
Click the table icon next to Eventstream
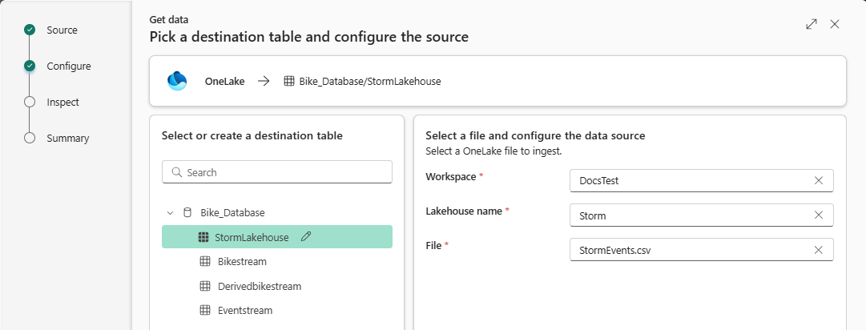[x=204, y=310]
